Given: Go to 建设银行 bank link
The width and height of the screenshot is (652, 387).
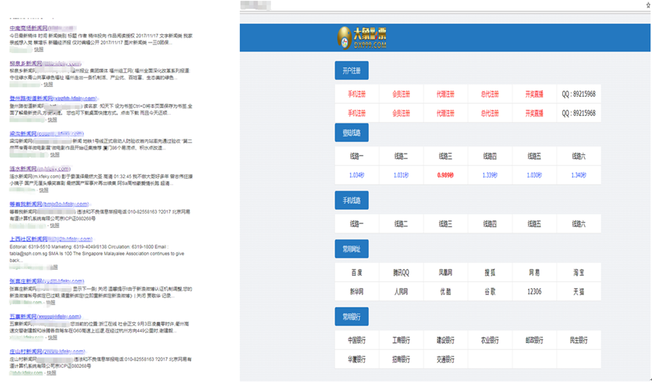Looking at the screenshot, I should 445,340.
